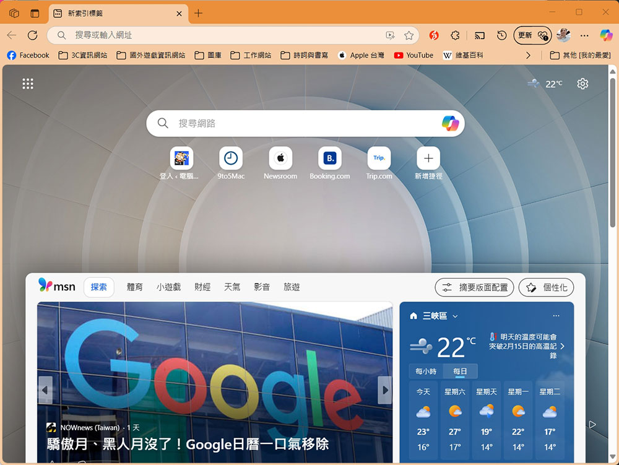Click the msn logo
Screen dimensions: 619x465
point(57,286)
